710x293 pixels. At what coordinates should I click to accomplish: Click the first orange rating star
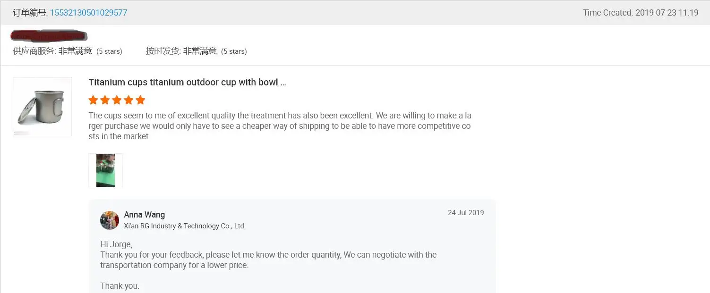point(93,100)
